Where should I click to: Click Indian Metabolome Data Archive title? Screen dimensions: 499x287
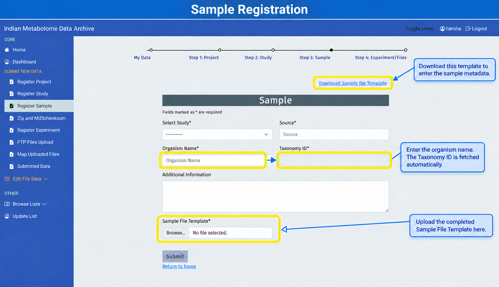(x=49, y=29)
